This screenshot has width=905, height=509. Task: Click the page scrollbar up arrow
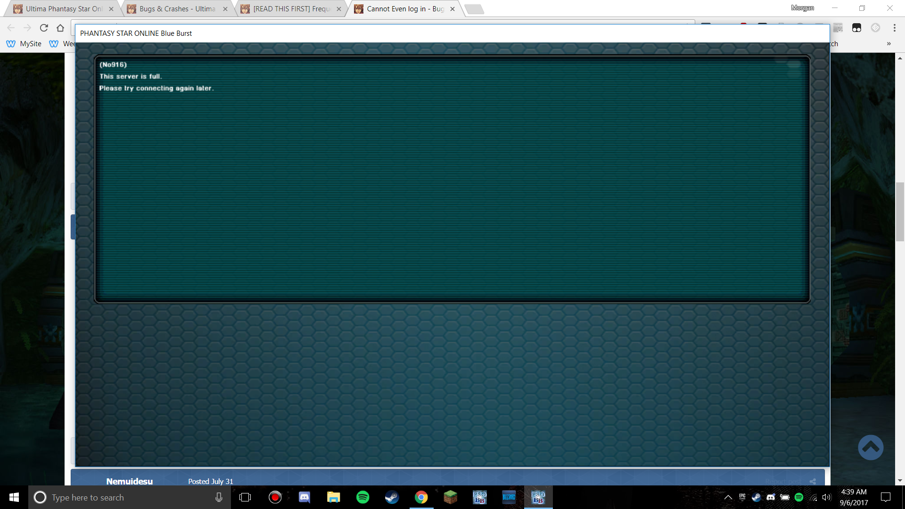click(900, 58)
